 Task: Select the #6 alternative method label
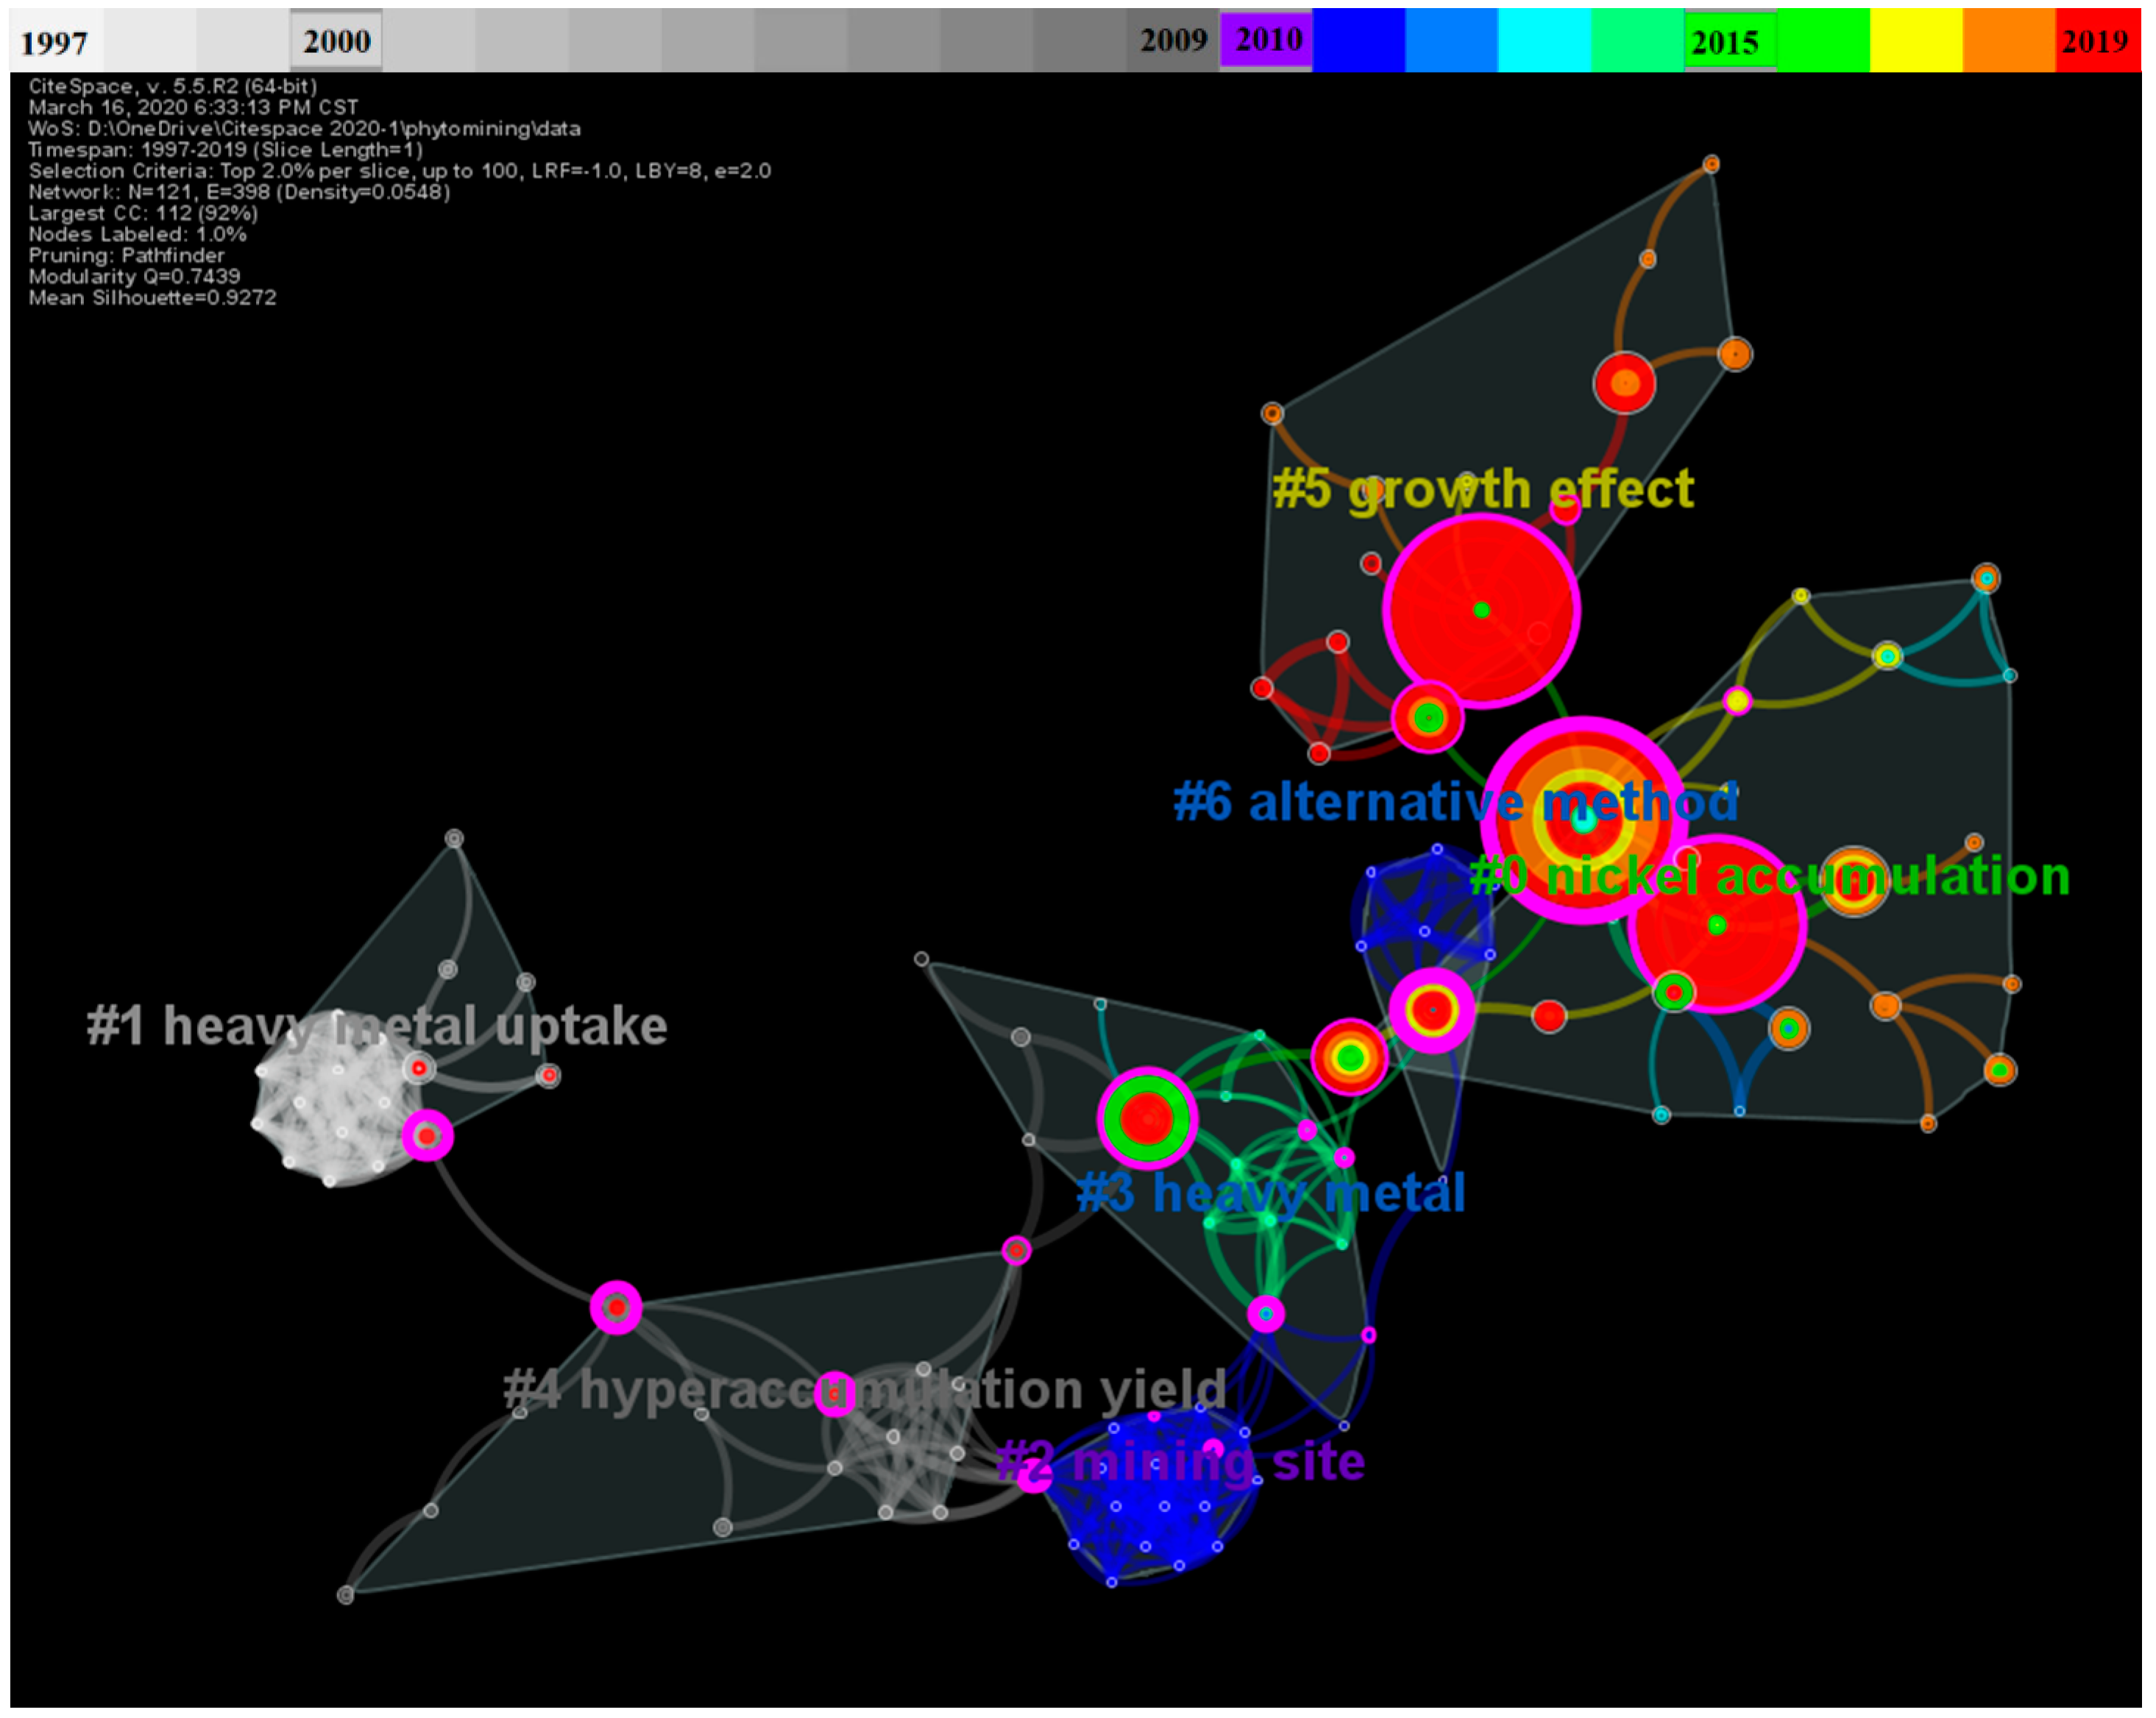click(1455, 802)
